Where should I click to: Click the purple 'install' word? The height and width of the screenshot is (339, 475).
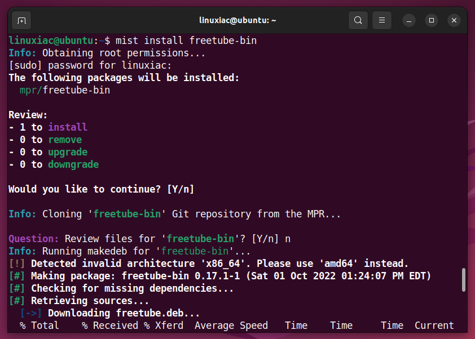68,127
